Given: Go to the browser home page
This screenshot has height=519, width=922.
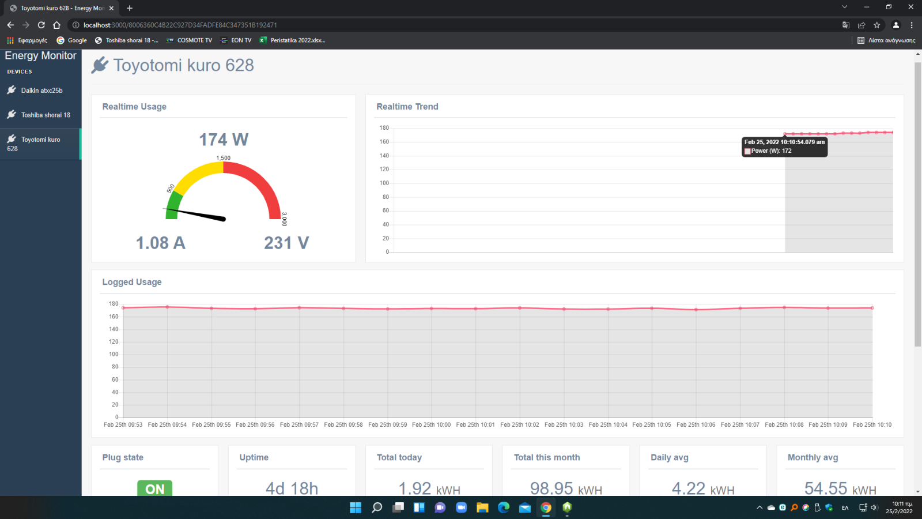Looking at the screenshot, I should pyautogui.click(x=56, y=25).
